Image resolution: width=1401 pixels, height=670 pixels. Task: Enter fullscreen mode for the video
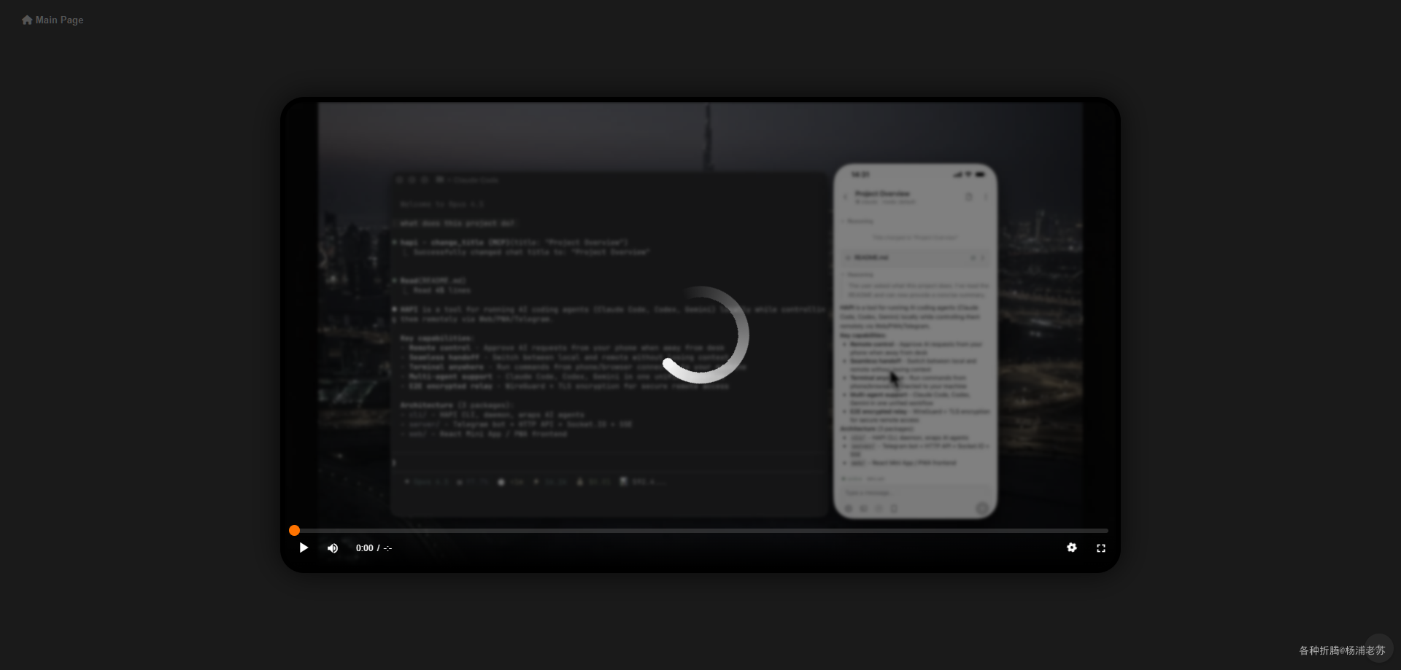[x=1101, y=548]
